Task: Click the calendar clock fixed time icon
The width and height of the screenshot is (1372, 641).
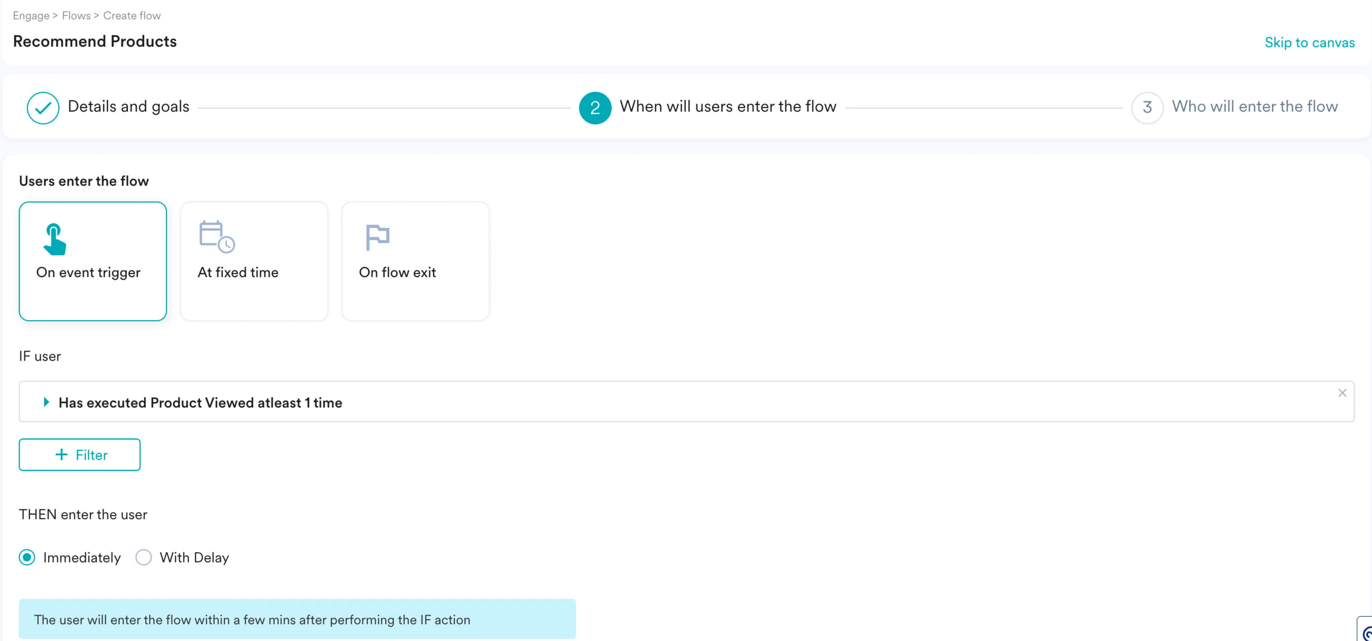Action: pyautogui.click(x=217, y=237)
